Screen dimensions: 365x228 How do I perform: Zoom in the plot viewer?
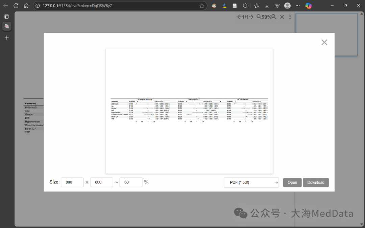tap(274, 17)
